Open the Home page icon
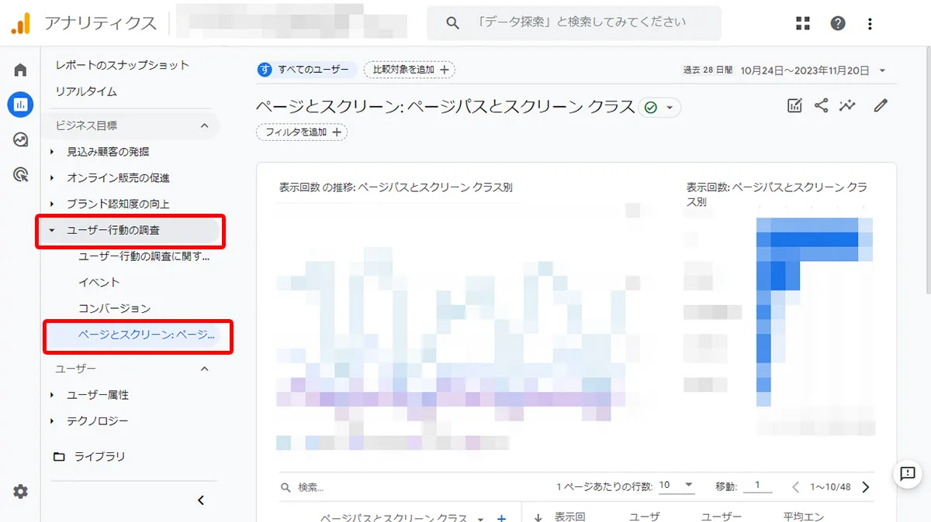The width and height of the screenshot is (931, 522). (x=19, y=69)
